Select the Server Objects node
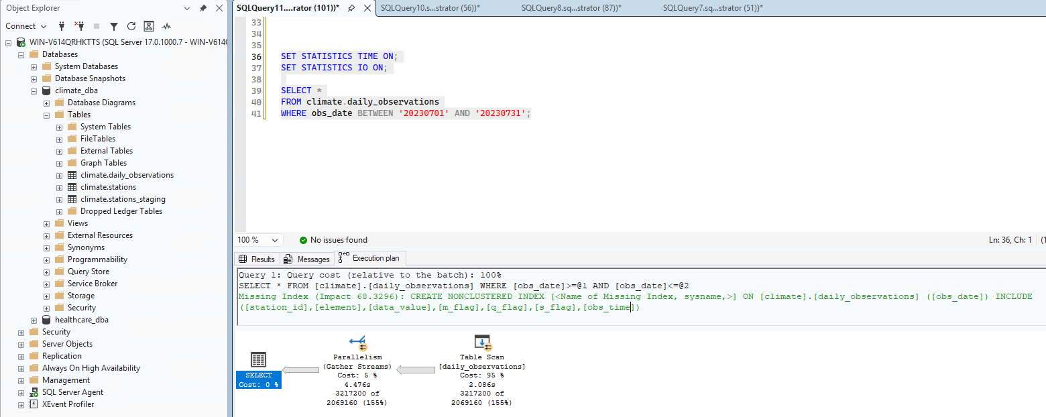Screen dimensions: 1046x417 click(67, 344)
